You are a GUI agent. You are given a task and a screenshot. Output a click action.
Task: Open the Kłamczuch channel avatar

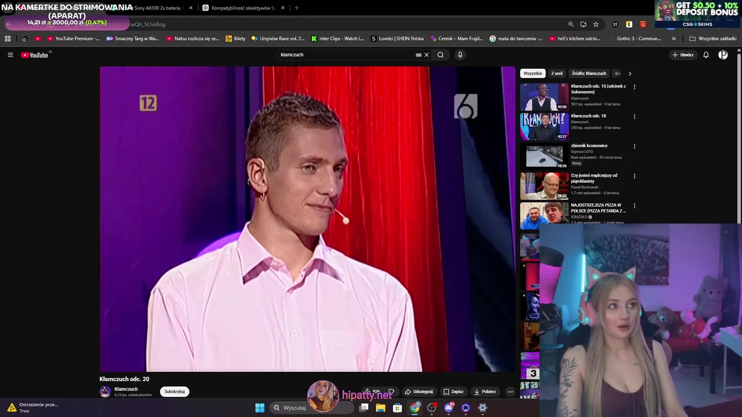click(x=105, y=392)
